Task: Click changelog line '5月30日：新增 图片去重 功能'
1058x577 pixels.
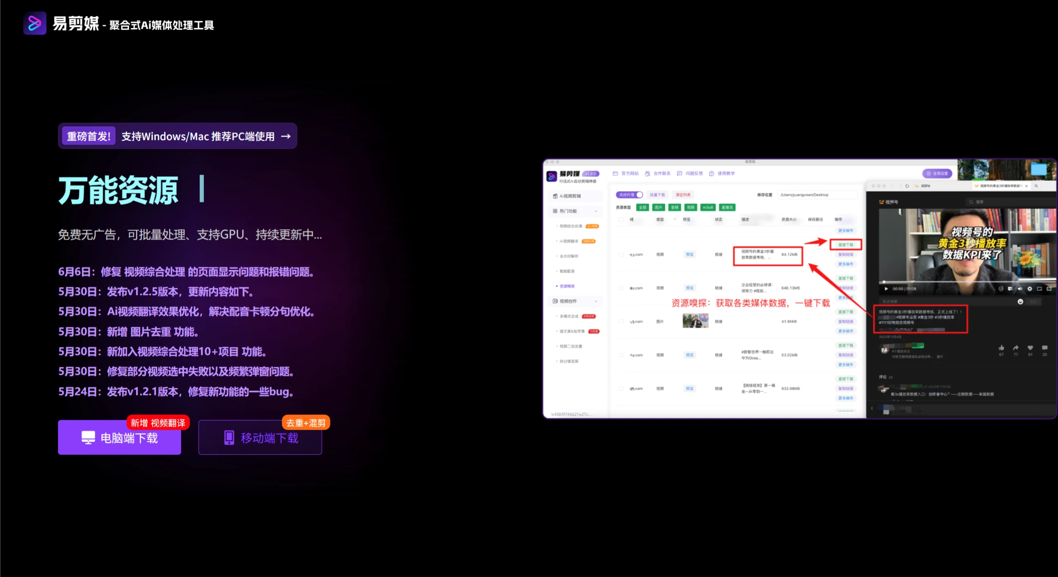Action: [129, 332]
